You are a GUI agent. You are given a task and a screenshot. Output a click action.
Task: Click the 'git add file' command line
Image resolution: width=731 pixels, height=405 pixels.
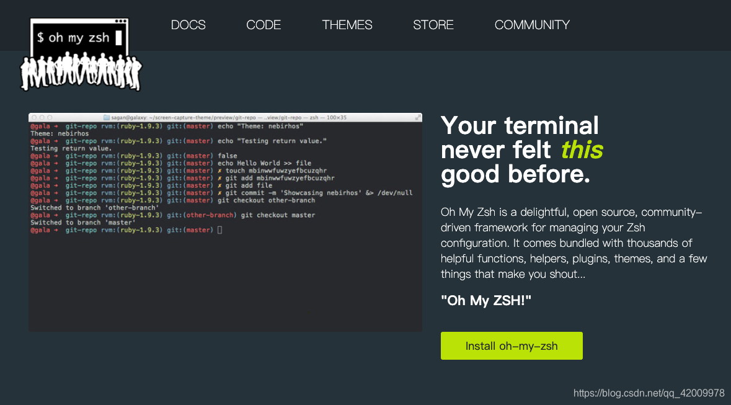tap(249, 185)
